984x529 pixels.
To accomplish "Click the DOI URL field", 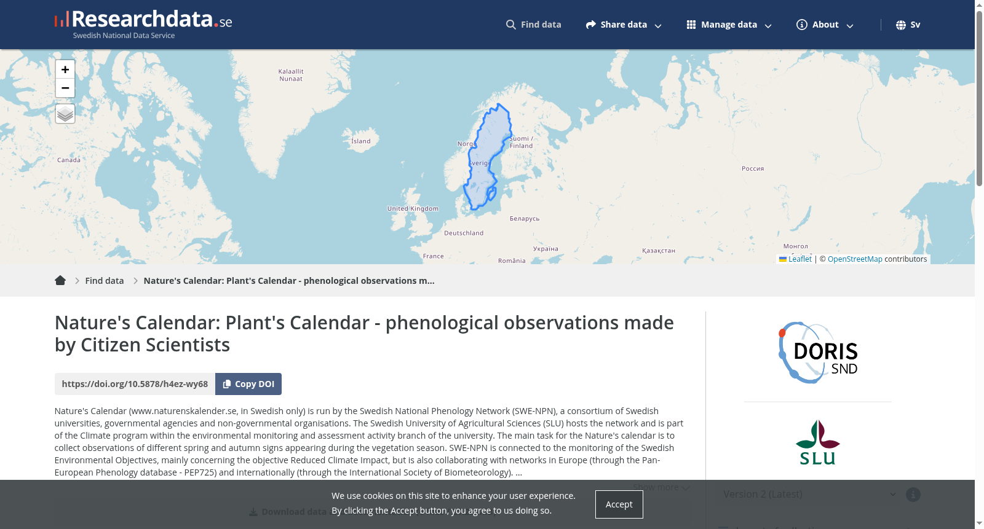I will pyautogui.click(x=135, y=384).
